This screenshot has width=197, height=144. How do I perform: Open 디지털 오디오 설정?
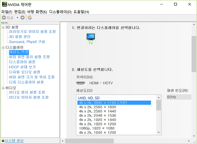coord(25,72)
